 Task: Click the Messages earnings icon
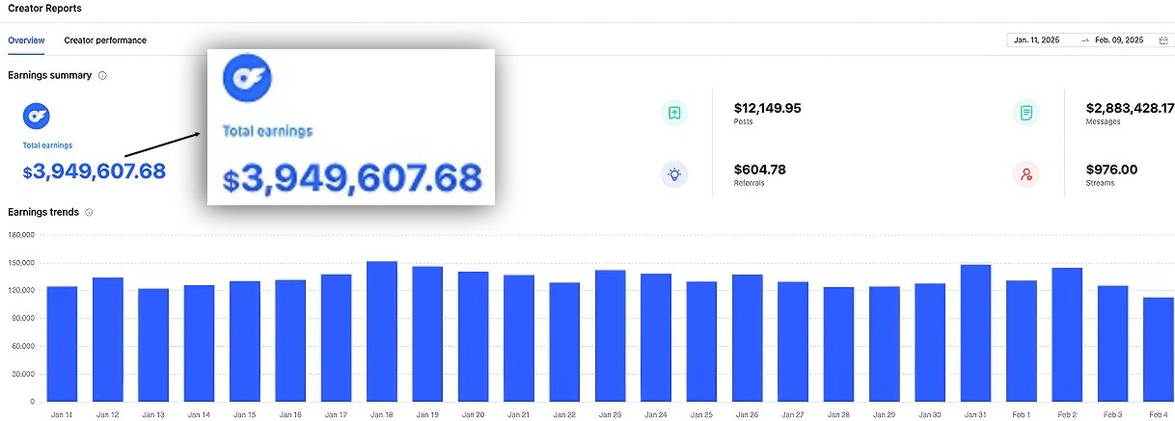[1026, 113]
